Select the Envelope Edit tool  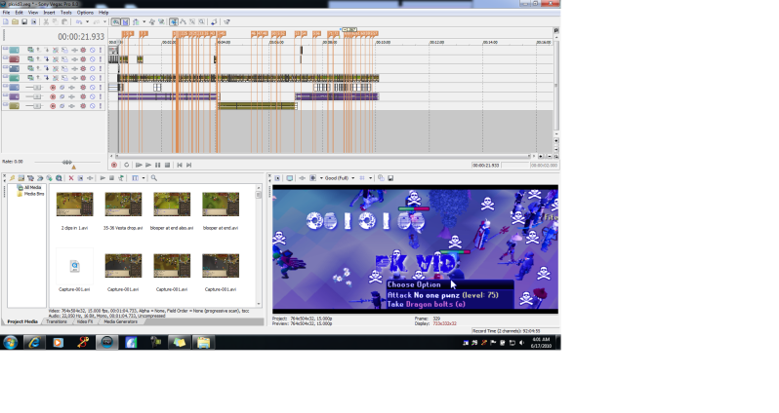coord(183,21)
